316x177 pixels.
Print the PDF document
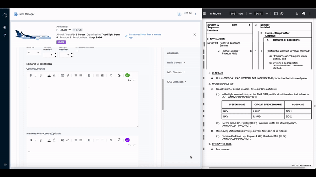[x=303, y=13]
